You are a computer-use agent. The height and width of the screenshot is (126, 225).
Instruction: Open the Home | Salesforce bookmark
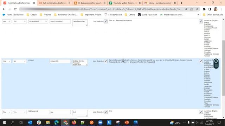(x=13, y=15)
